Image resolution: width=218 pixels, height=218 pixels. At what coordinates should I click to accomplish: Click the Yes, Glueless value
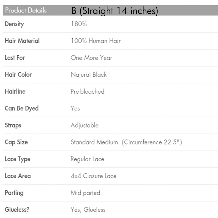[88, 210]
